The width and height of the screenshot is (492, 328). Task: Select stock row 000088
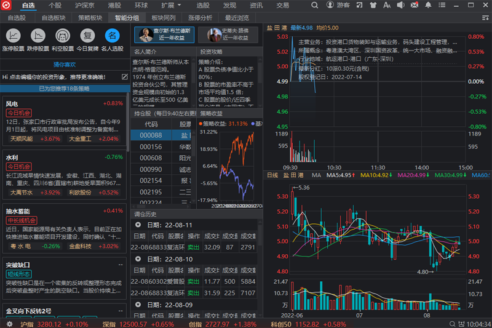pos(161,135)
